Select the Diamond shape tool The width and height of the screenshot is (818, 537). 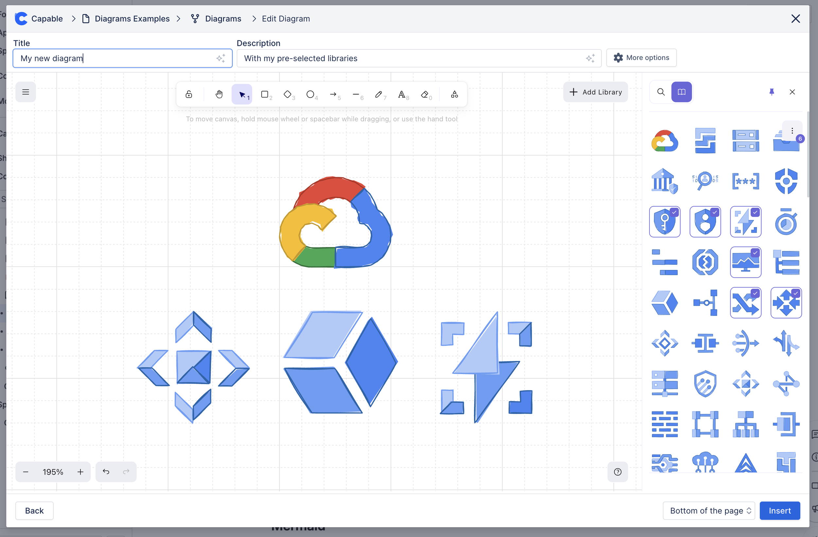(287, 94)
